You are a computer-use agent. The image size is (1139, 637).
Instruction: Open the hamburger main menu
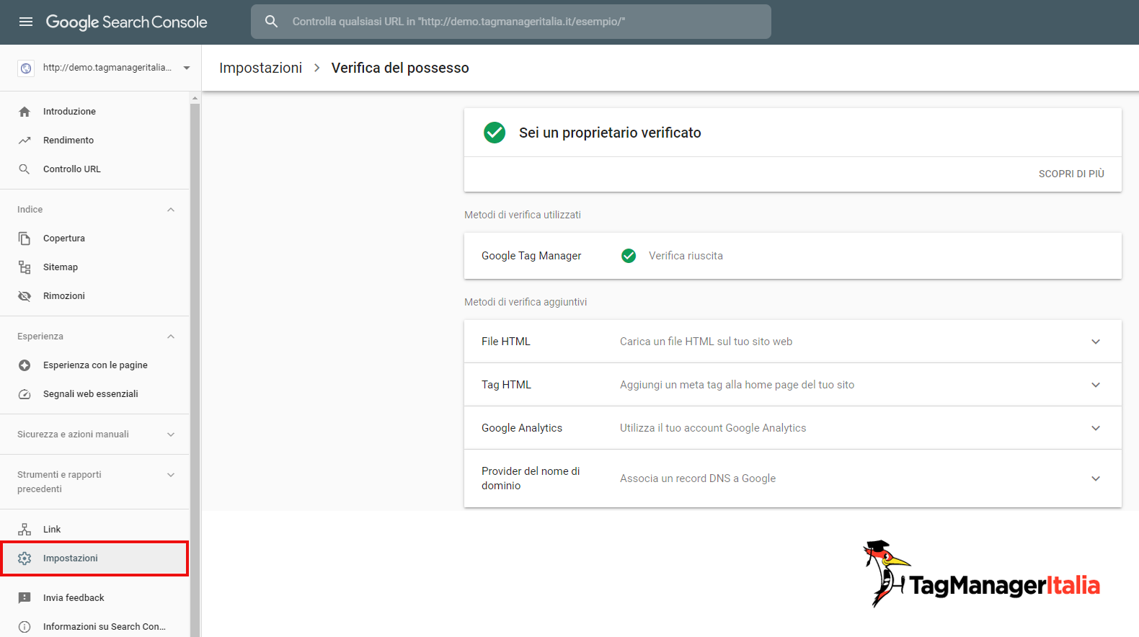(x=26, y=22)
